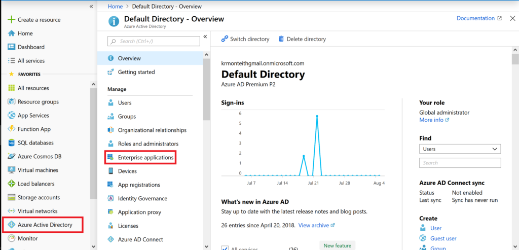Click the Licenses icon

[x=111, y=226]
